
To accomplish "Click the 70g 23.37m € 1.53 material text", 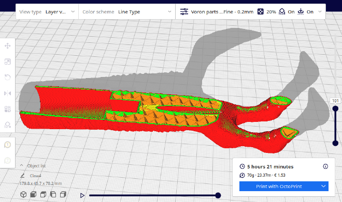I will (266, 175).
